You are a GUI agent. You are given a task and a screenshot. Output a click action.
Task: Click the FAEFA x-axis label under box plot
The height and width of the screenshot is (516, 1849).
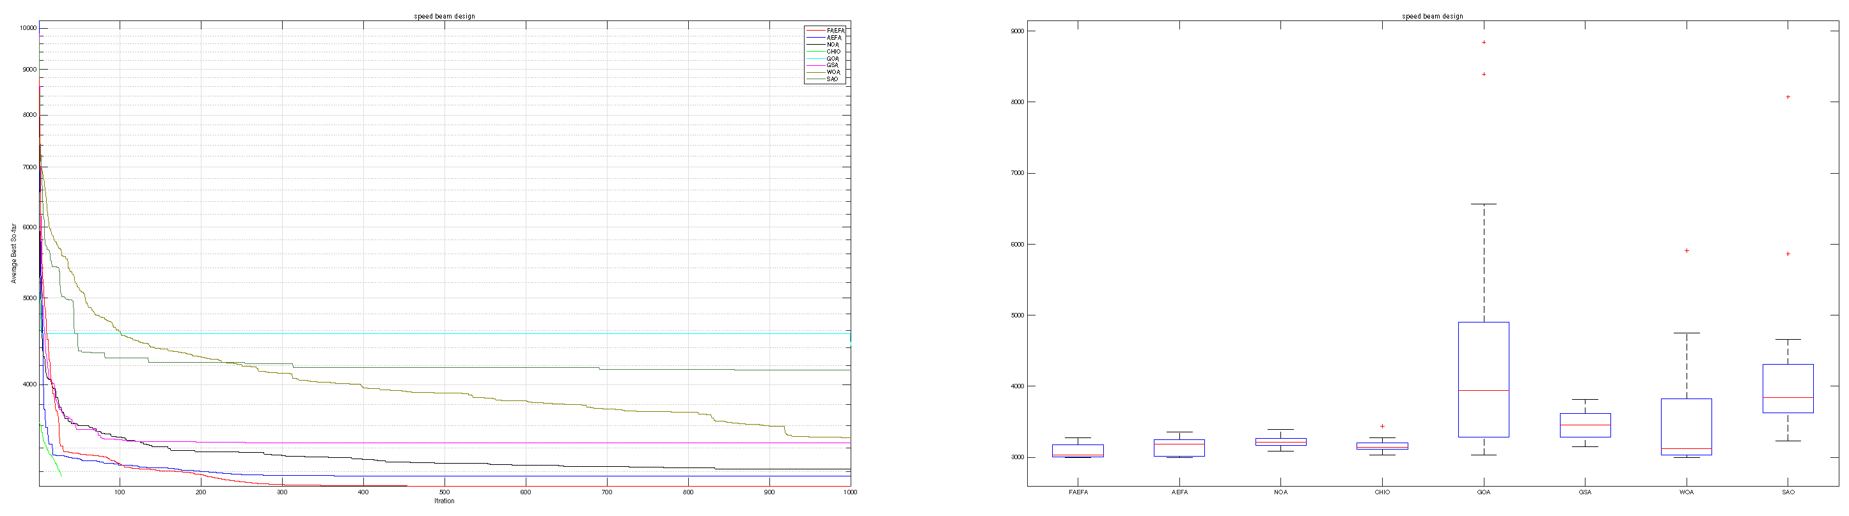coord(1078,492)
